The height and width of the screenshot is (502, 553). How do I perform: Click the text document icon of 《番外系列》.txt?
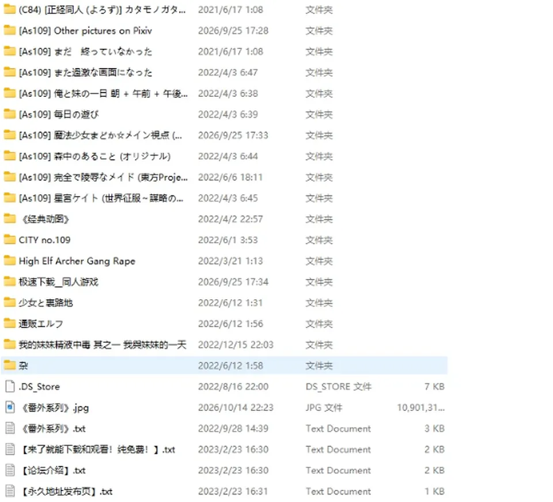[10, 428]
